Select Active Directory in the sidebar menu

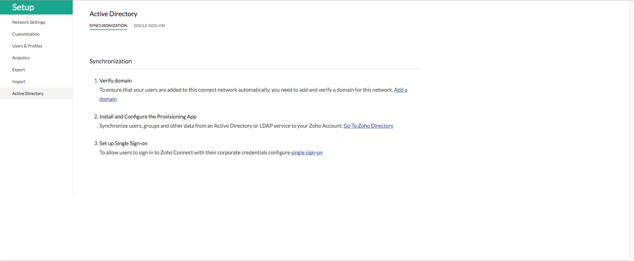[28, 93]
